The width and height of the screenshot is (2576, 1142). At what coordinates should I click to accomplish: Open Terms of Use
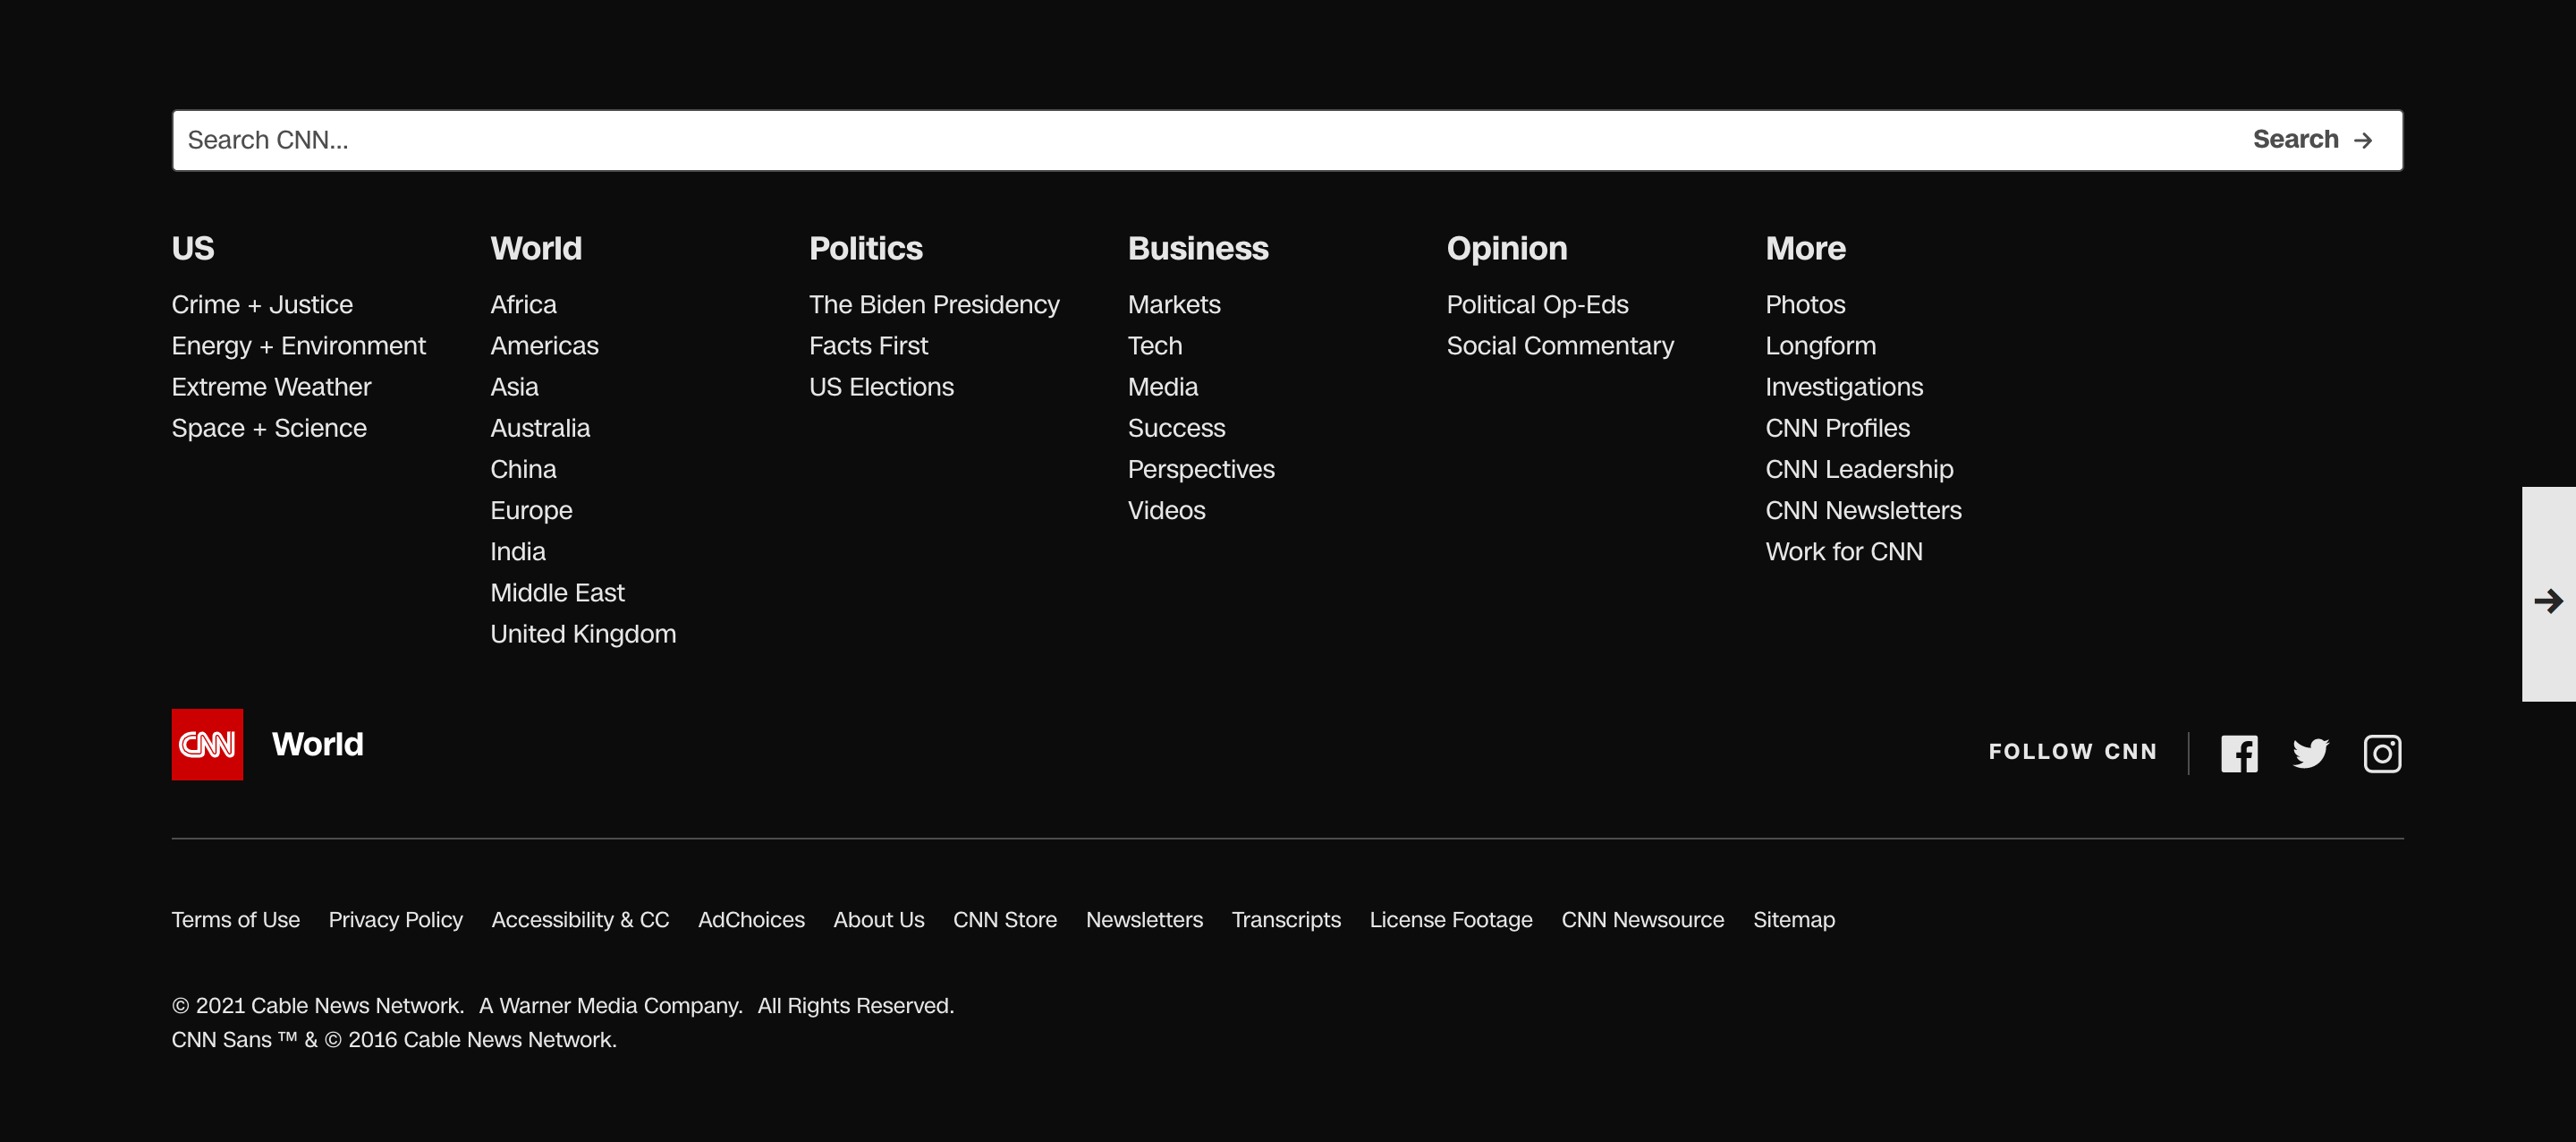click(235, 919)
